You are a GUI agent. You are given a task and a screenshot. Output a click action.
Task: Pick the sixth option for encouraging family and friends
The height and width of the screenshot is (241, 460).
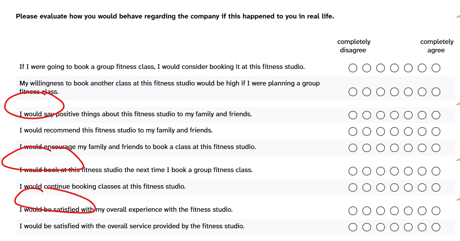coord(422,148)
